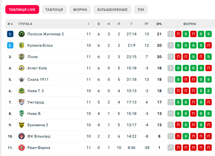The width and height of the screenshot is (215, 156).
Task: Switch to the ТАБЛИЦЯ tab
Action: (54, 9)
